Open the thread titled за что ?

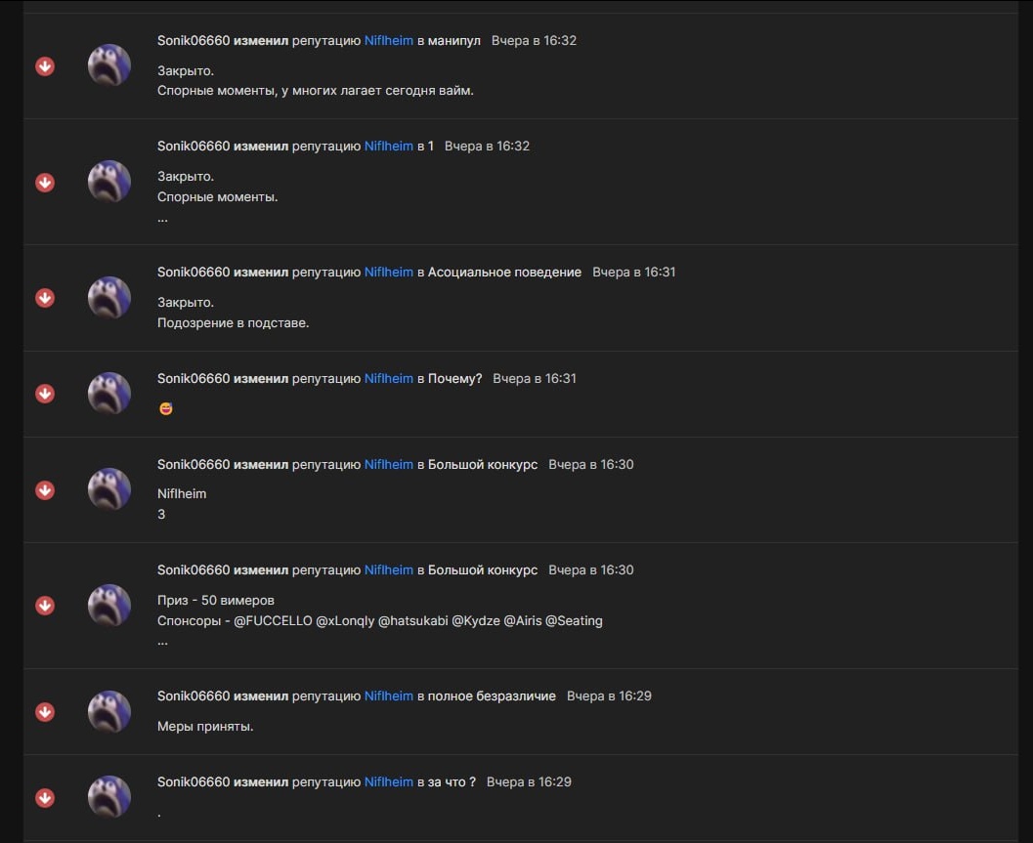pyautogui.click(x=452, y=781)
